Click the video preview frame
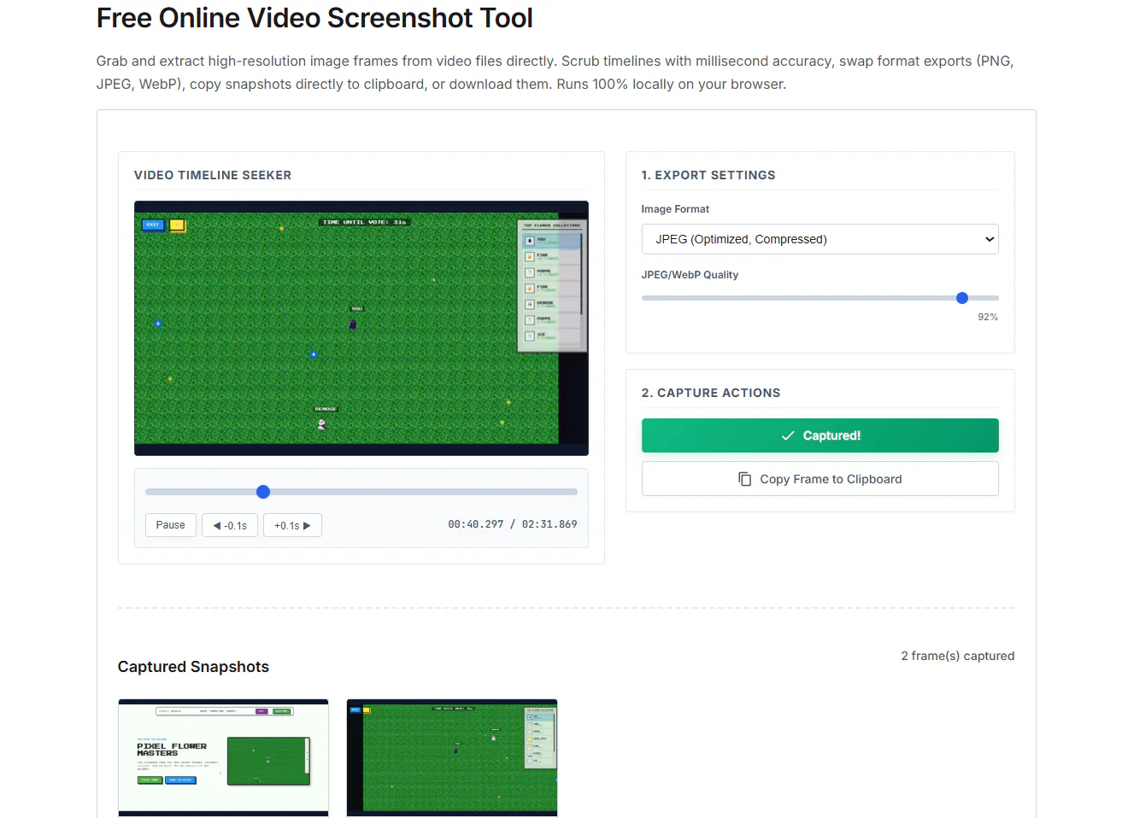 [361, 328]
